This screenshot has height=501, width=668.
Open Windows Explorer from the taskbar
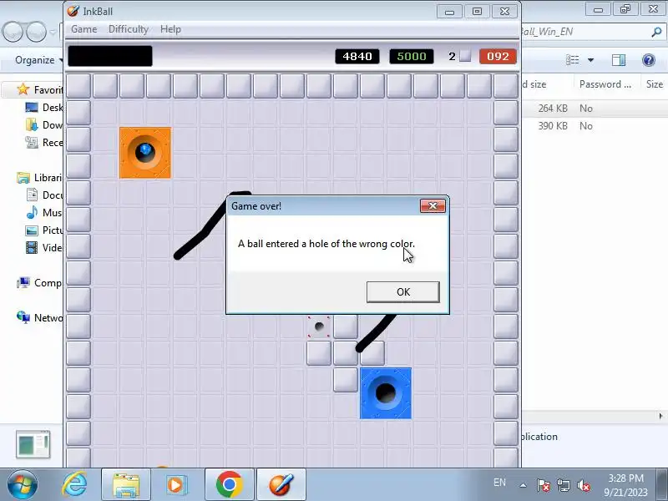pos(126,485)
